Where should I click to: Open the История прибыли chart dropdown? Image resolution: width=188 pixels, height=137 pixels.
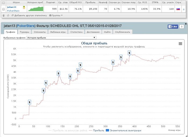coord(61,38)
